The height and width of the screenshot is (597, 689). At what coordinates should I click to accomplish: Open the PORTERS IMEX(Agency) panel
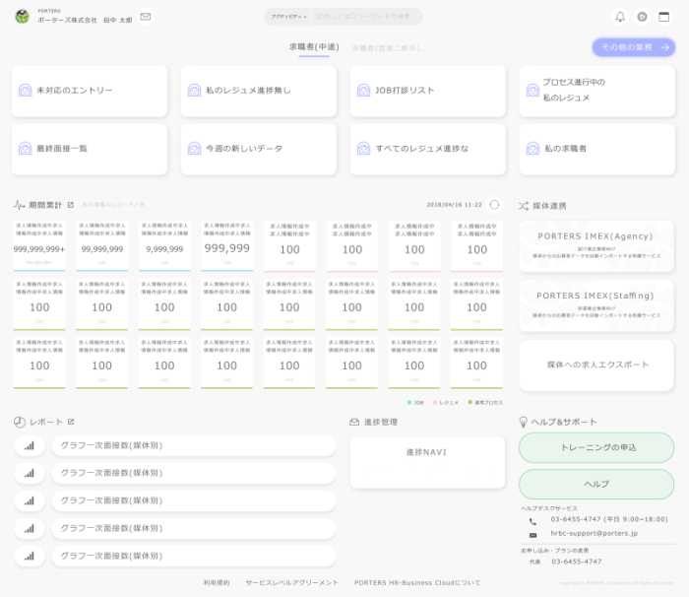[x=596, y=246]
